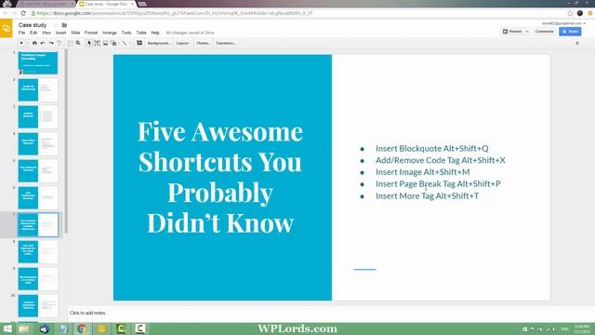Screen dimensions: 595x335
Task: Click the text Insert More Tag Alt+Shift+T
Action: click(x=427, y=196)
